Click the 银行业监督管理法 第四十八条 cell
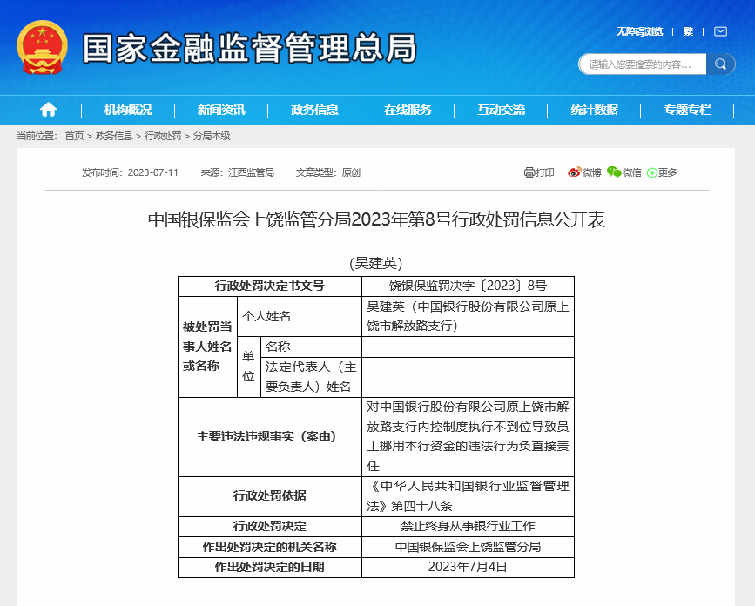Image resolution: width=755 pixels, height=606 pixels. coord(468,496)
